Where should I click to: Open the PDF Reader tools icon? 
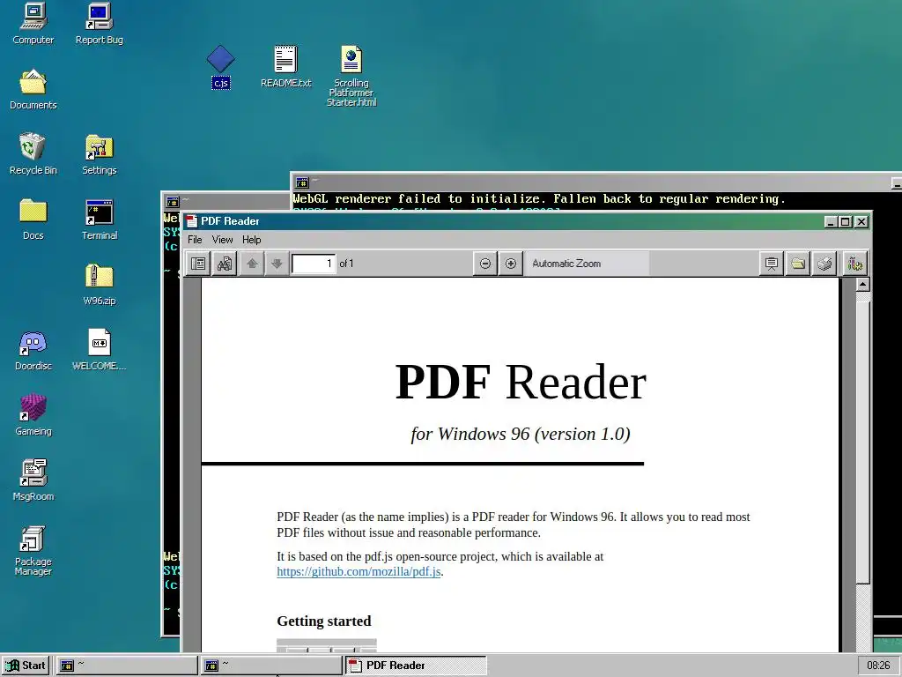854,264
